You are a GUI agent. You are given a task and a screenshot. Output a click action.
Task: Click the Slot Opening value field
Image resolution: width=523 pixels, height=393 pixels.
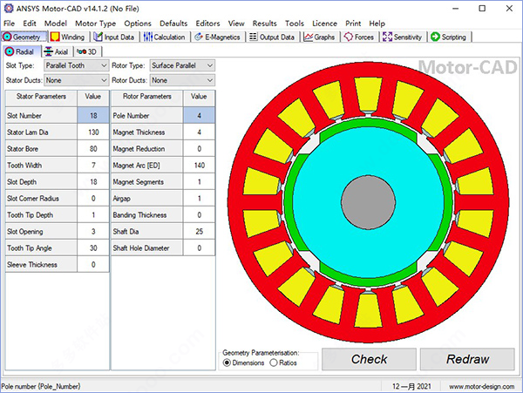coord(93,231)
